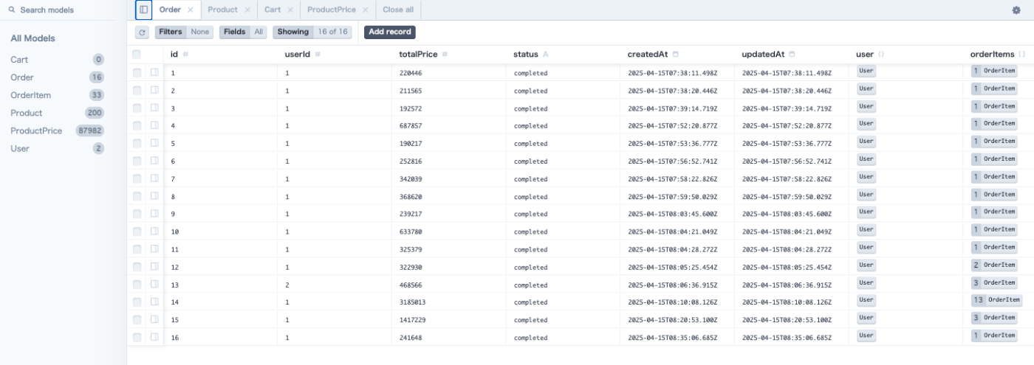
Task: Close the Cart tab
Action: point(290,10)
